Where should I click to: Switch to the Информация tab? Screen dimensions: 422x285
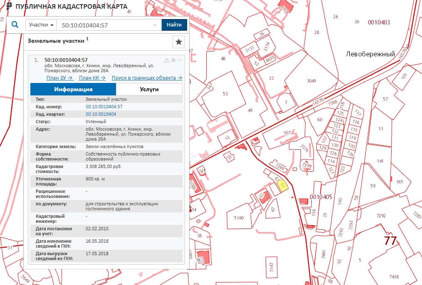73,89
